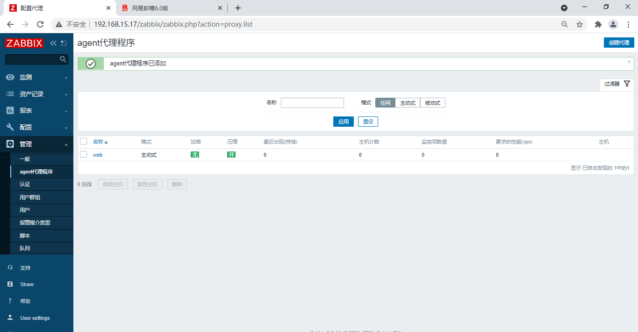Click the 创建代理 button

pyautogui.click(x=619, y=43)
